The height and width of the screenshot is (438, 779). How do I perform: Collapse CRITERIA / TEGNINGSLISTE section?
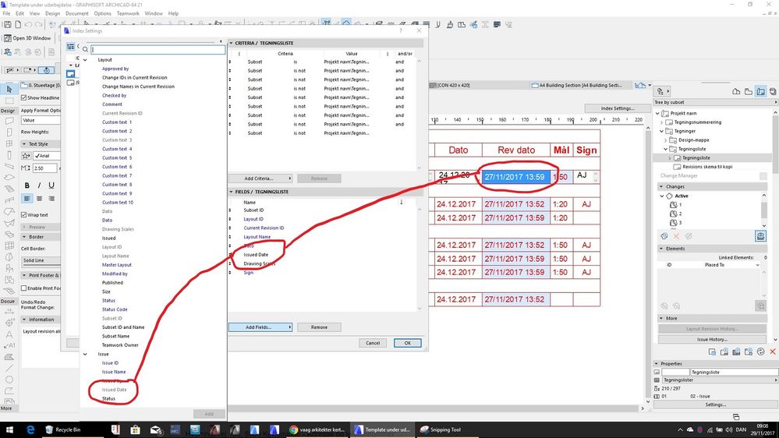pyautogui.click(x=231, y=43)
